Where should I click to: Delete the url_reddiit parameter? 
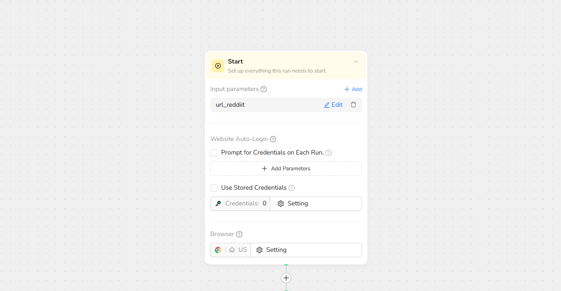coord(353,105)
